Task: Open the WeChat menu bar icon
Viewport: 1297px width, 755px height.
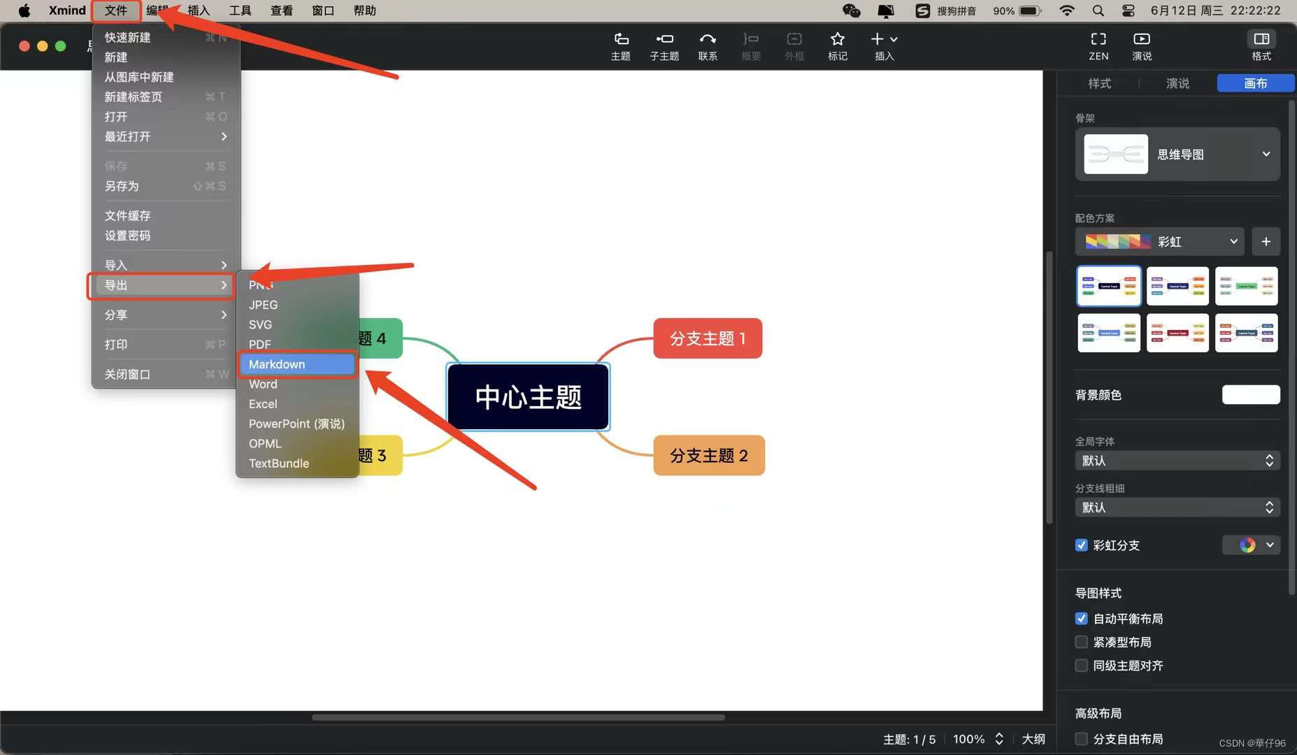Action: (x=851, y=10)
